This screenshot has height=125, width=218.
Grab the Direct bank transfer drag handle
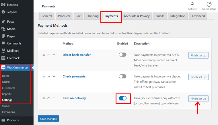44,55
